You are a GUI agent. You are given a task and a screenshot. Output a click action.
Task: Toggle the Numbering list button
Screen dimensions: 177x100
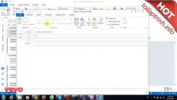coord(66,19)
